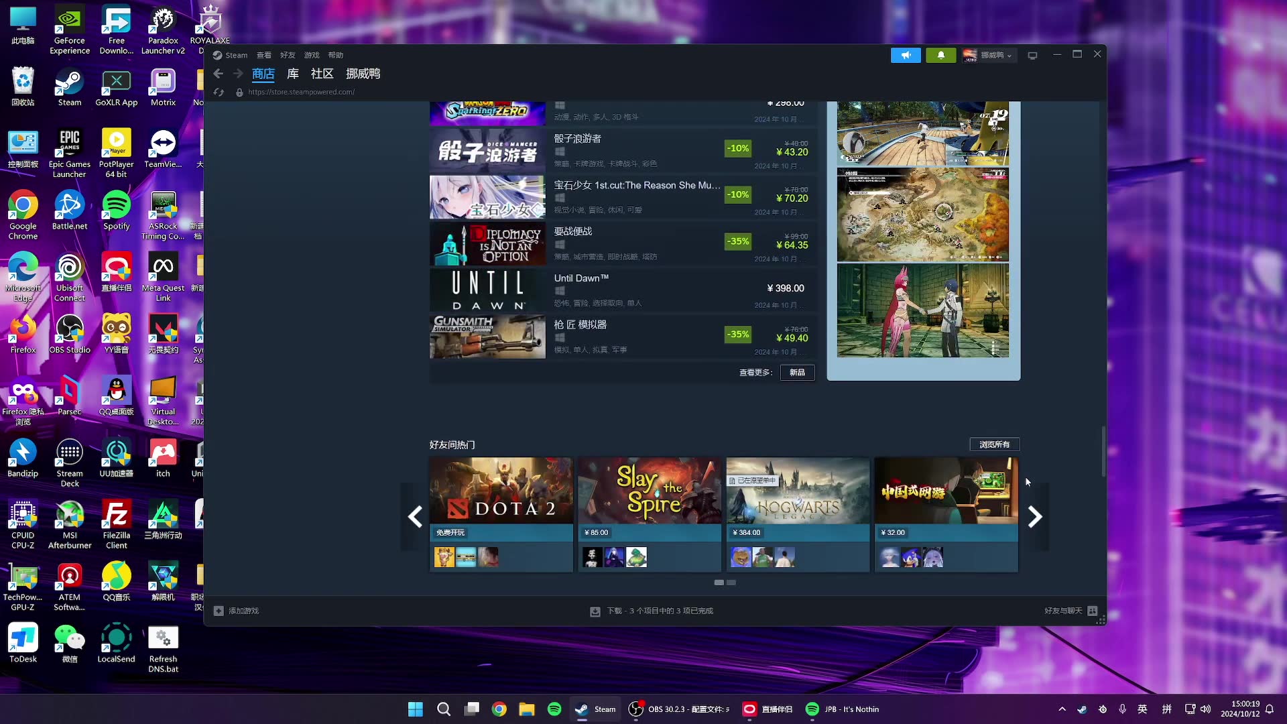Open the Stream Deck desktop icon
Image resolution: width=1287 pixels, height=724 pixels.
(70, 463)
